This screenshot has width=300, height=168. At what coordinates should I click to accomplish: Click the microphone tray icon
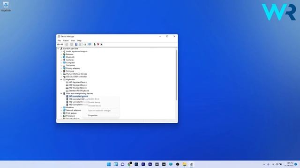[268, 164]
